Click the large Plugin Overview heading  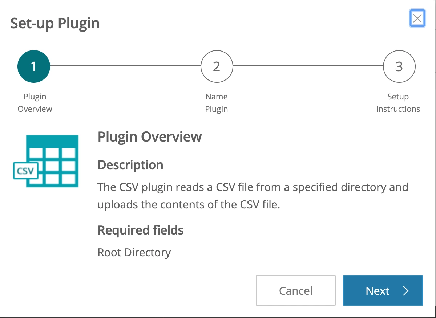click(x=150, y=137)
